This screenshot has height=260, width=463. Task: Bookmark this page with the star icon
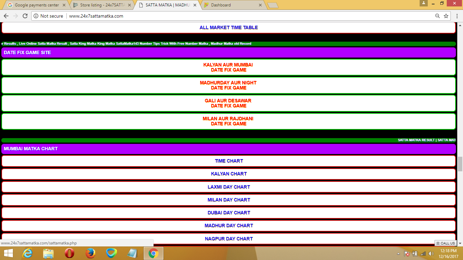click(x=446, y=16)
